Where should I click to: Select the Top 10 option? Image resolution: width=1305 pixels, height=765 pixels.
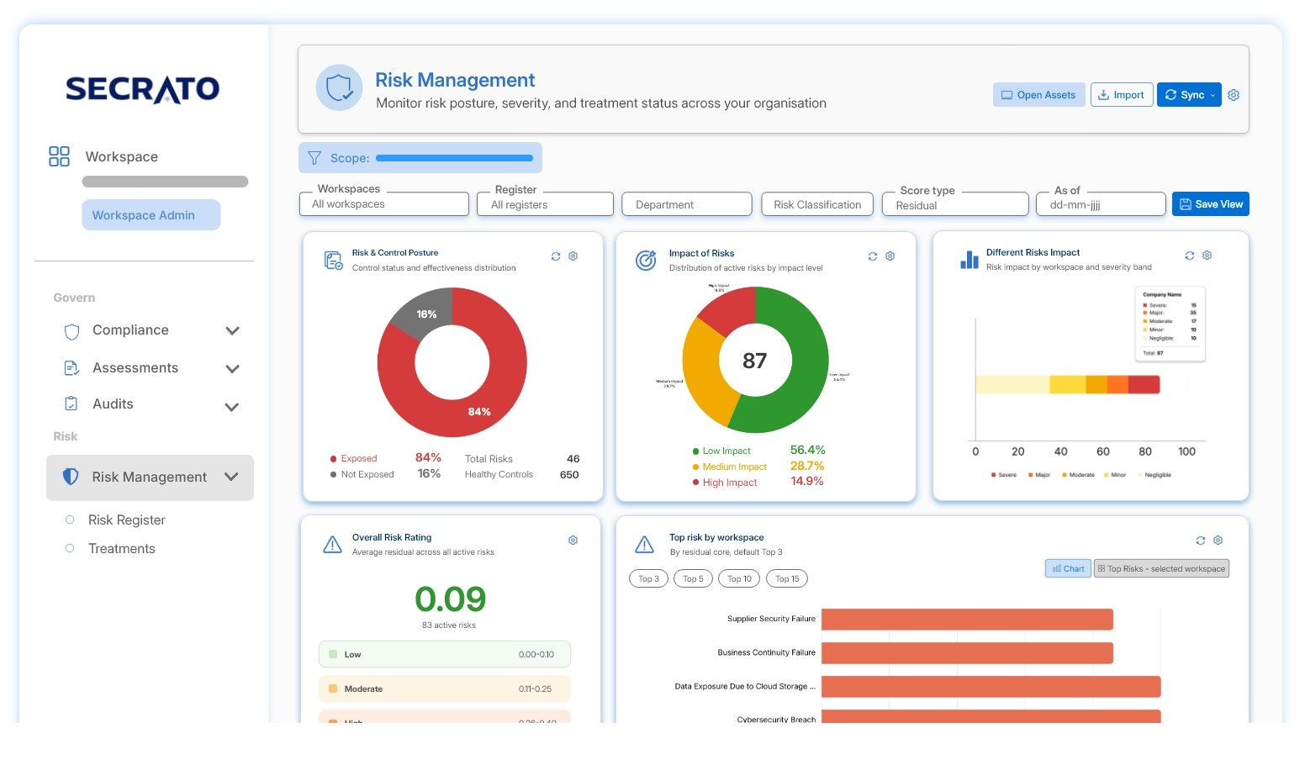coord(739,578)
